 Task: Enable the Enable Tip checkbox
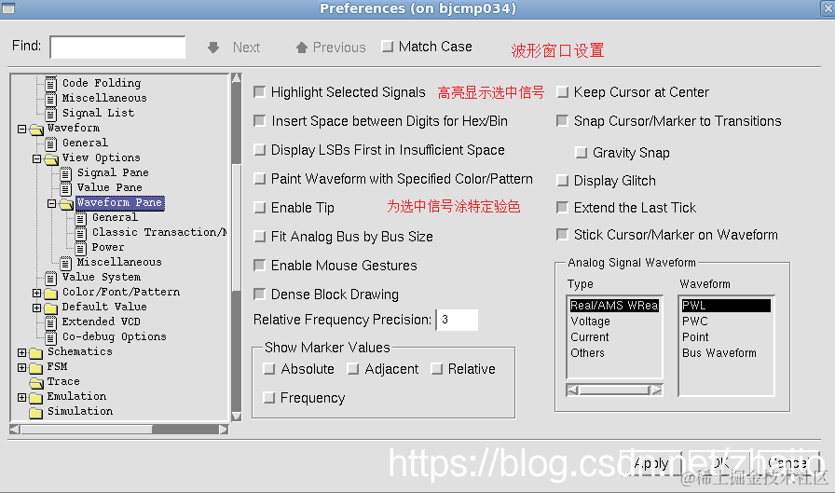pos(260,208)
